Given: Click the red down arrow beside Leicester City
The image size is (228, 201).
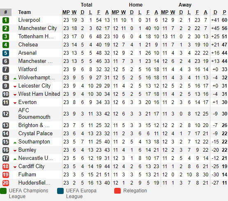Looking at the screenshot, I should click(15, 87).
